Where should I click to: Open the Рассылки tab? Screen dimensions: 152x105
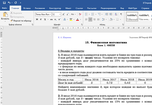(92, 8)
